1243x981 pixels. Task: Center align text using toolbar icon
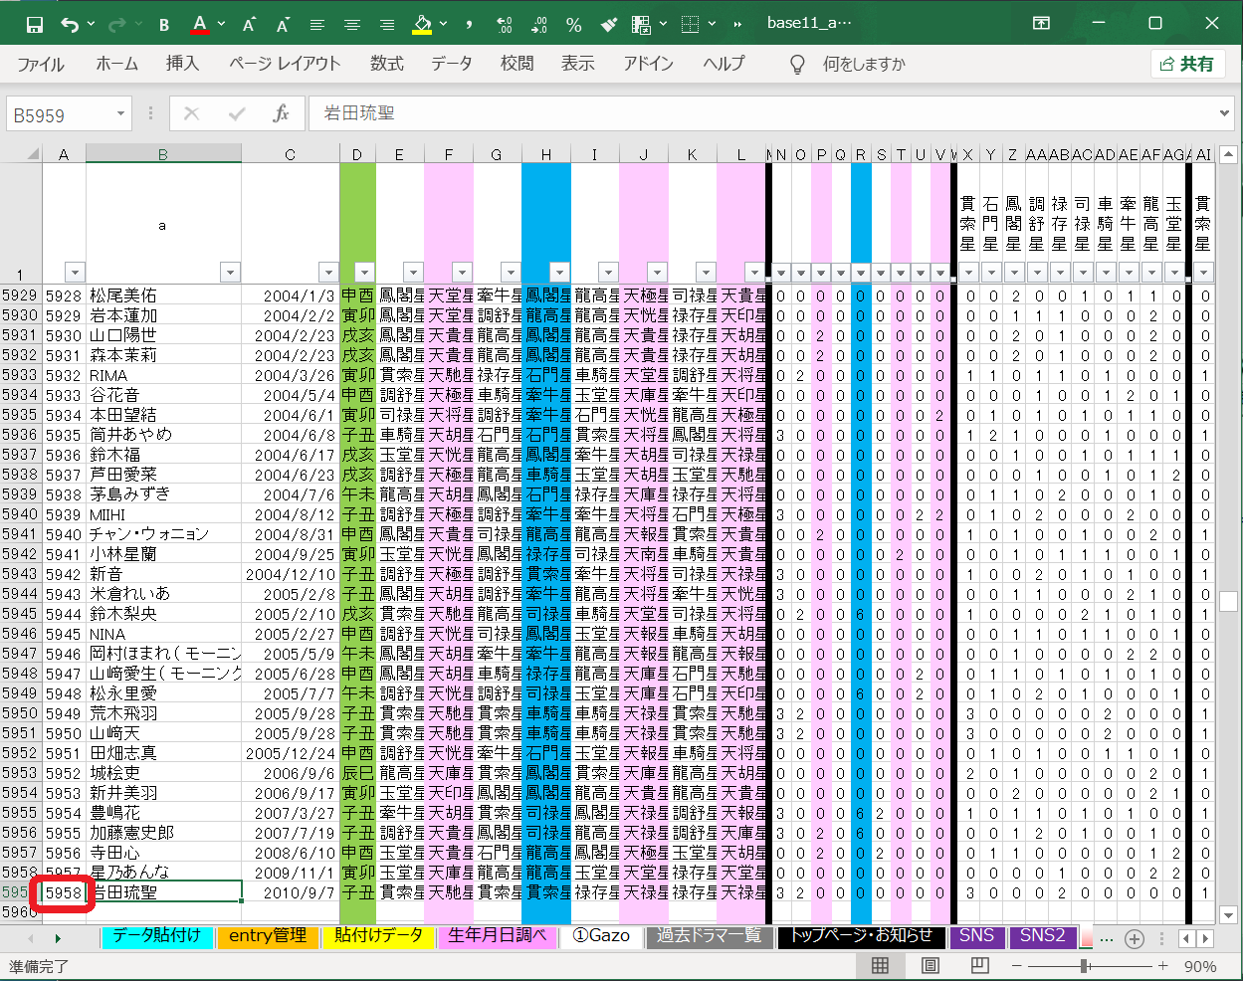pos(351,24)
